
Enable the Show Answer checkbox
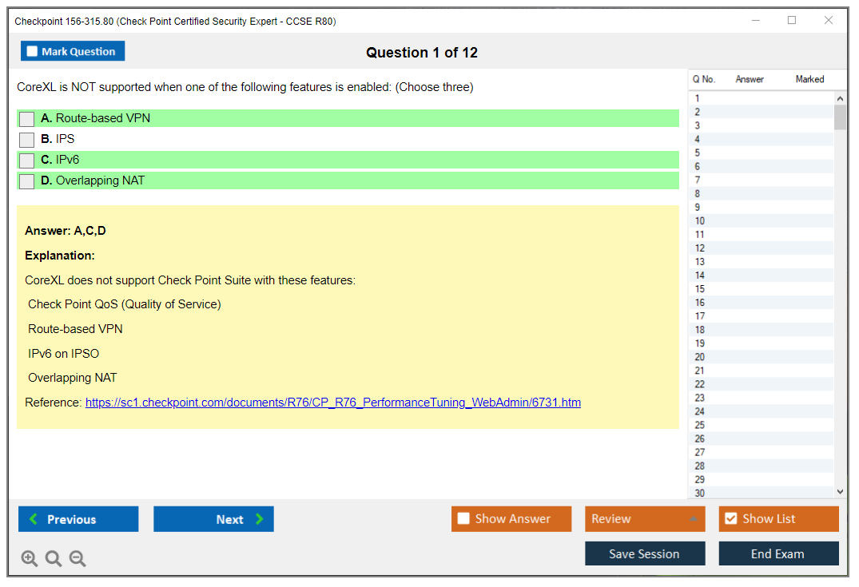pyautogui.click(x=463, y=519)
